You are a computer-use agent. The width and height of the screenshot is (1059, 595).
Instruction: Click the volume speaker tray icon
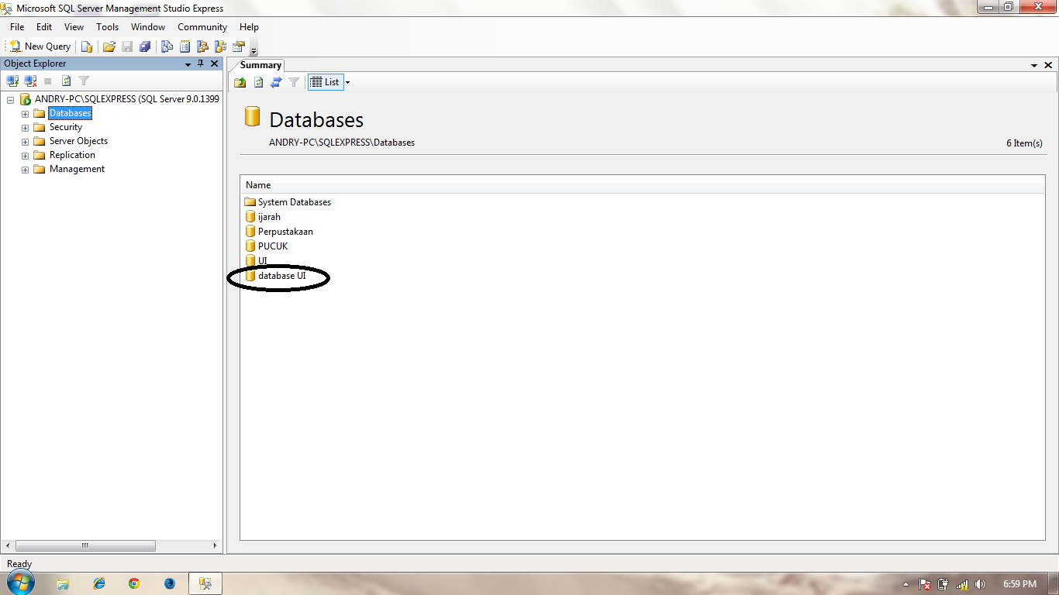pyautogui.click(x=980, y=584)
